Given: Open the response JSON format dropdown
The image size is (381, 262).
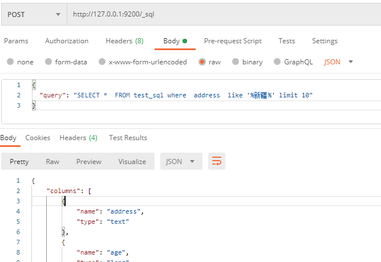Looking at the screenshot, I should (181, 162).
